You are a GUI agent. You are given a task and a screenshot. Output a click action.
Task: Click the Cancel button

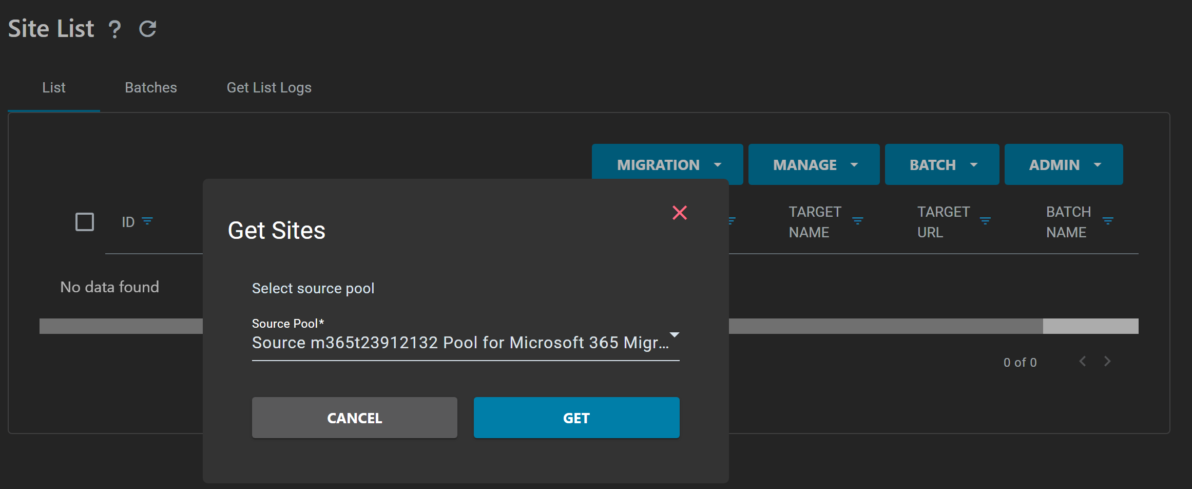pos(355,418)
